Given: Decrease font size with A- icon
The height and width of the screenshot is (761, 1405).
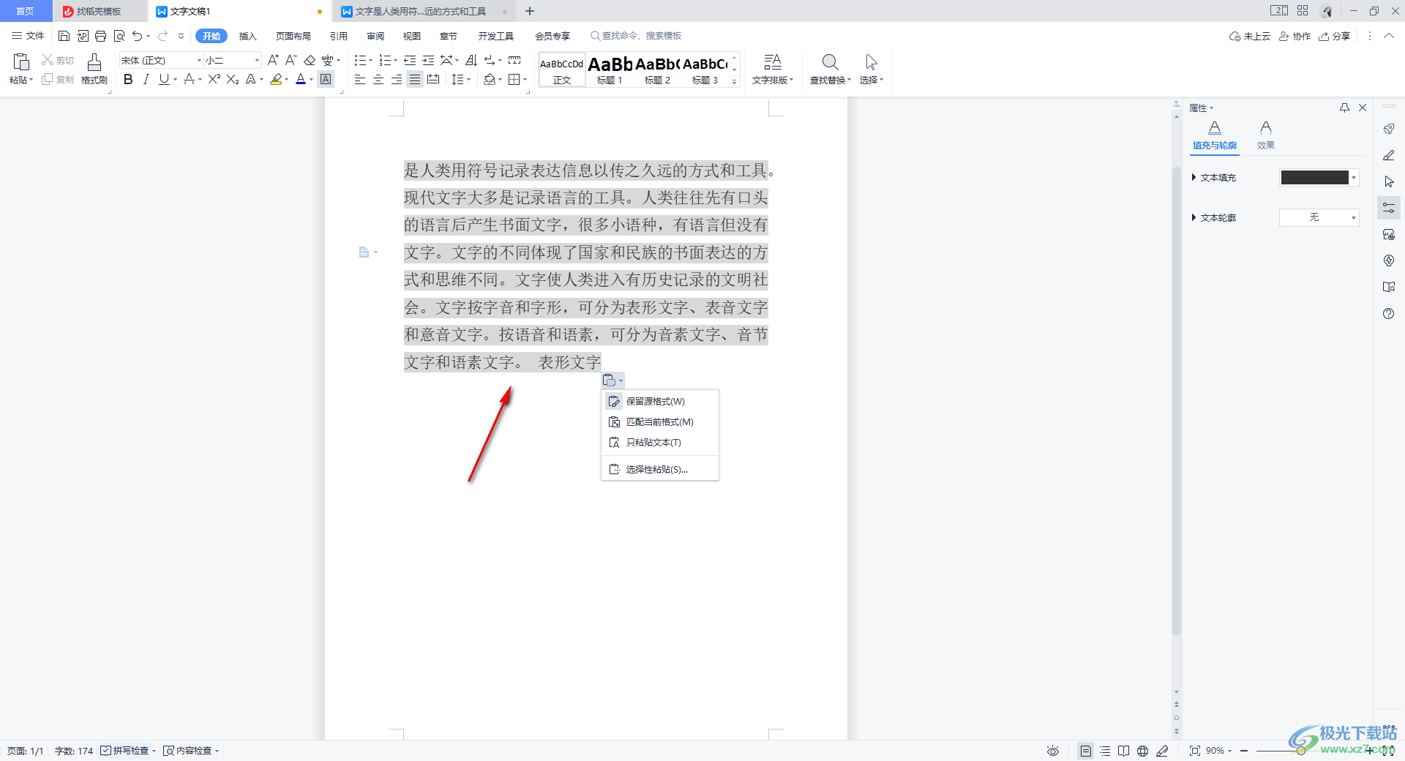Looking at the screenshot, I should click(291, 60).
